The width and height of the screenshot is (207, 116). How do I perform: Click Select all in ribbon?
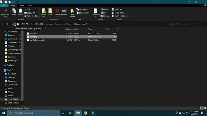pyautogui.click(x=117, y=9)
